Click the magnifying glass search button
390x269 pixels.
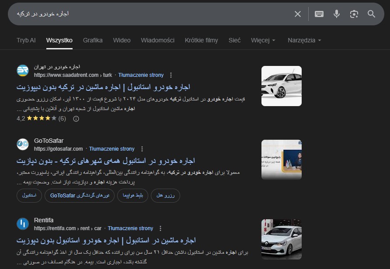(x=372, y=14)
